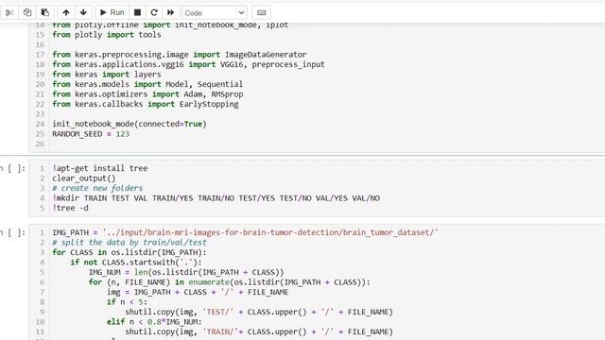
Task: Paste cells below using the paste icon
Action: (44, 12)
